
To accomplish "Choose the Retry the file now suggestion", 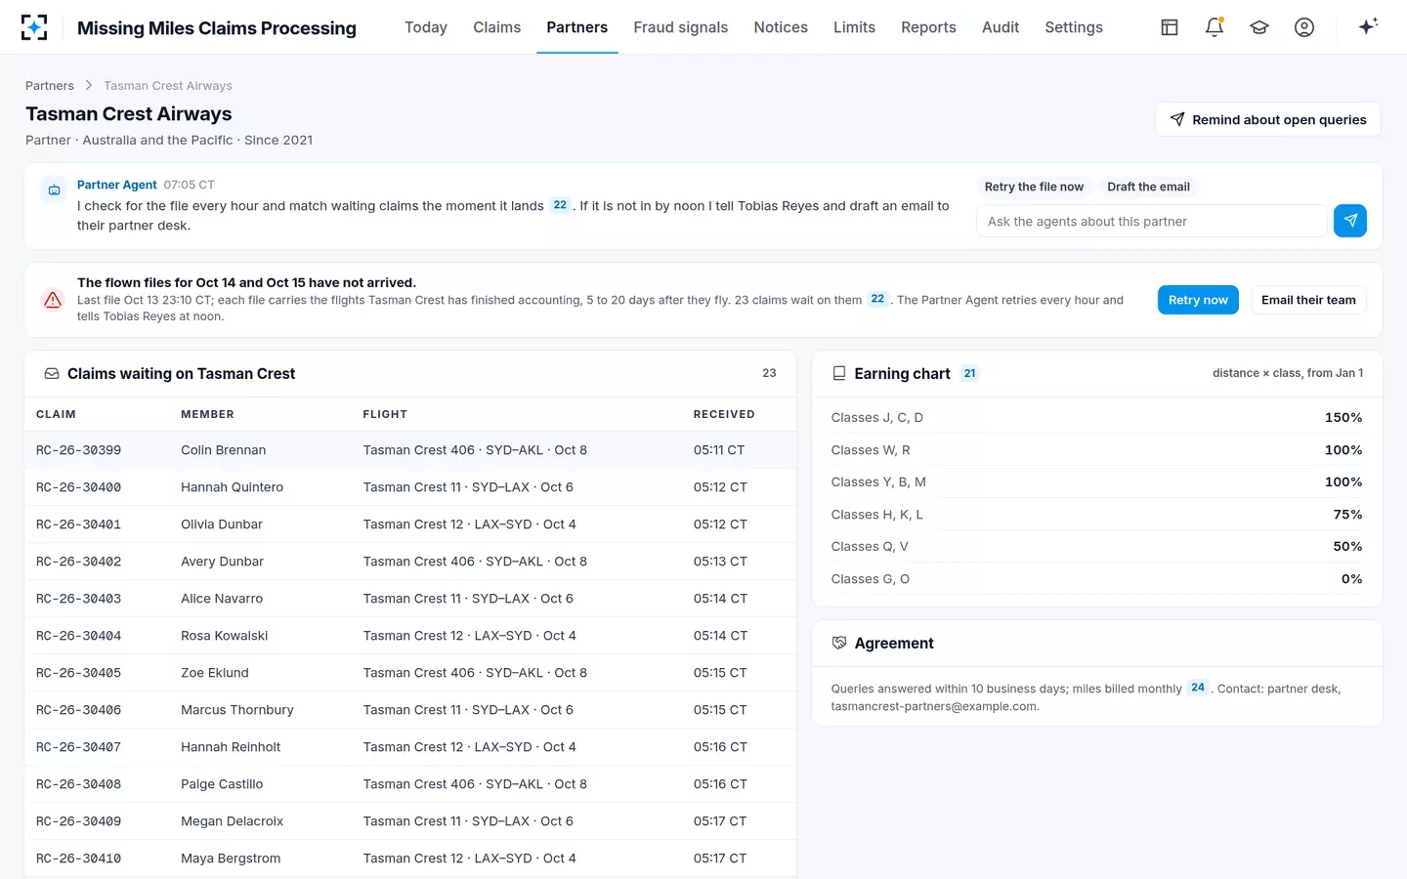I will [1034, 187].
